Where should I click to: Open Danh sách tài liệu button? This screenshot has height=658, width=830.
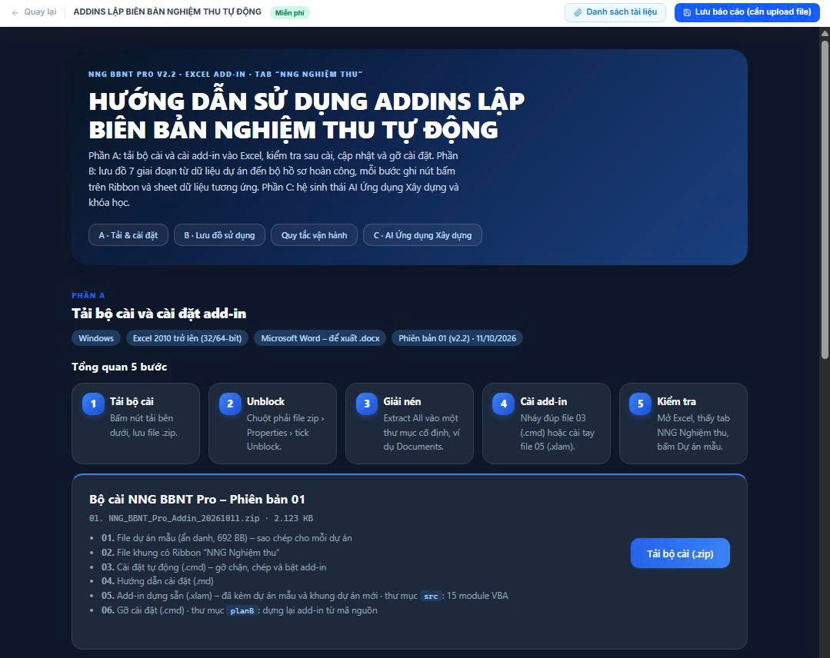[615, 12]
